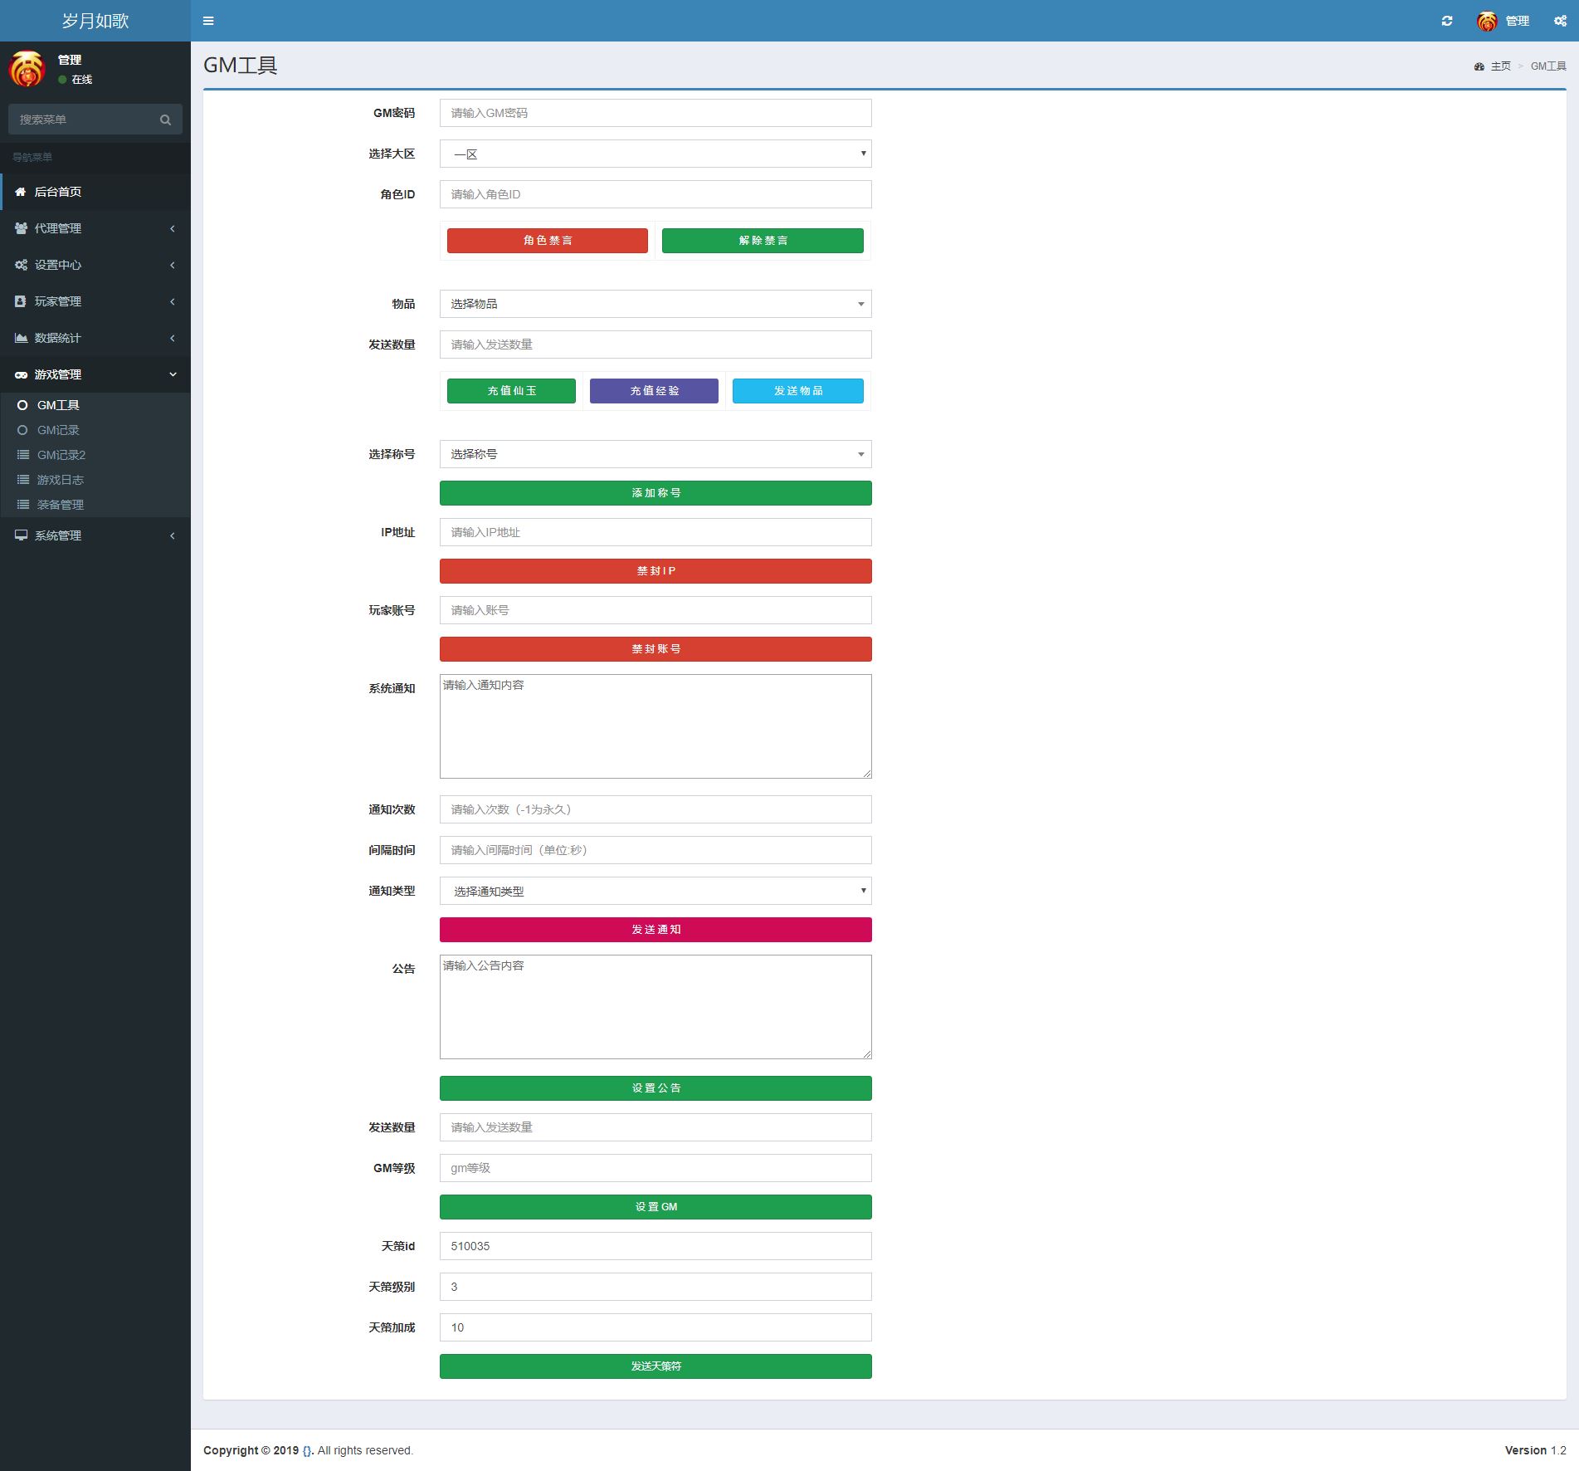Open the 选择大区 dropdown
The height and width of the screenshot is (1471, 1579).
click(x=655, y=154)
